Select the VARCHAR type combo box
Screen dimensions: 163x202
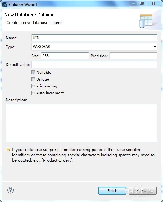coord(94,47)
